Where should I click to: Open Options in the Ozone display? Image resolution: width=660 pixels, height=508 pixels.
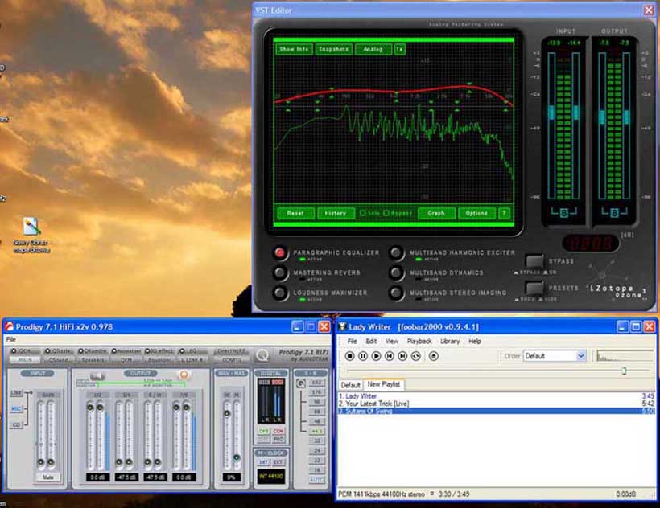click(476, 214)
